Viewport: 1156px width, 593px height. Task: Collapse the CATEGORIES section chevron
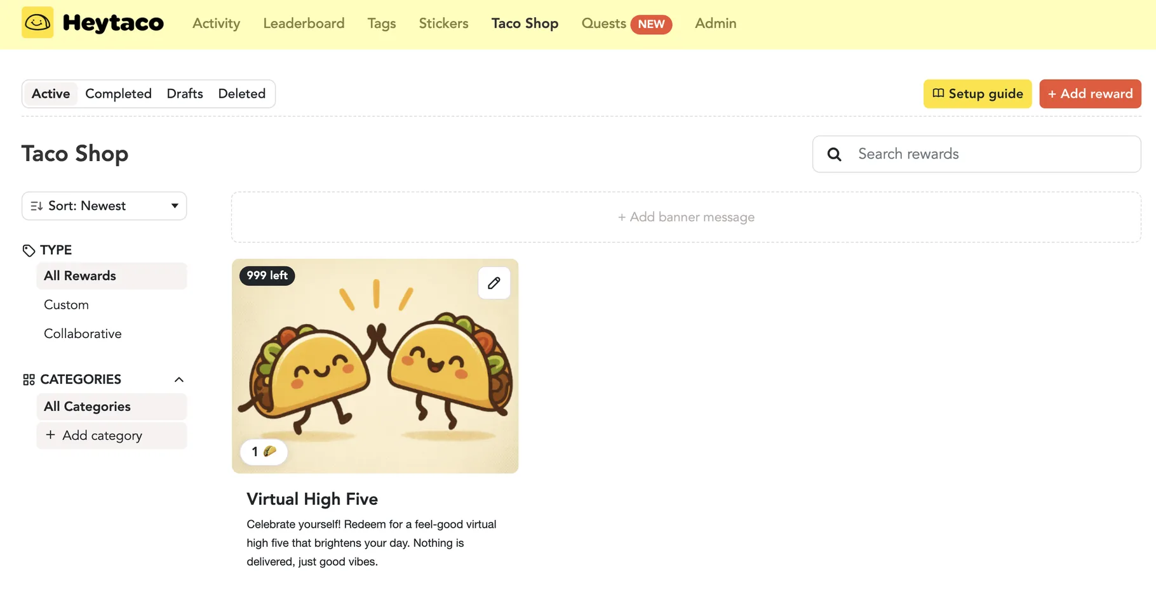(179, 380)
